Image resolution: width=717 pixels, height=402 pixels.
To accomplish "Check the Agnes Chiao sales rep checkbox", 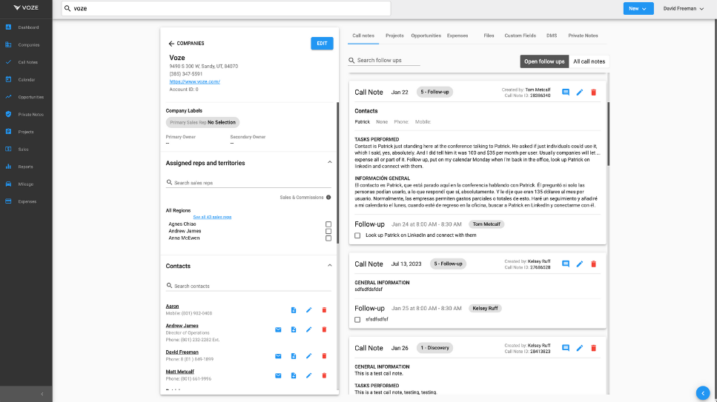I will click(328, 224).
